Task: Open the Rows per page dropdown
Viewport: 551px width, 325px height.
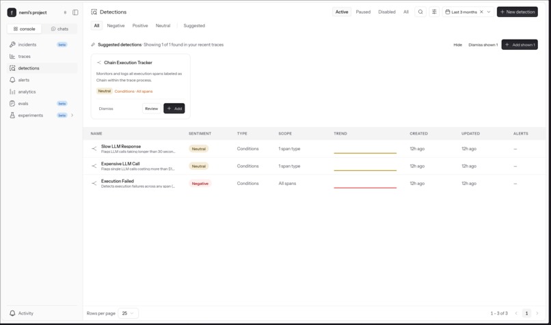Action: coord(129,313)
